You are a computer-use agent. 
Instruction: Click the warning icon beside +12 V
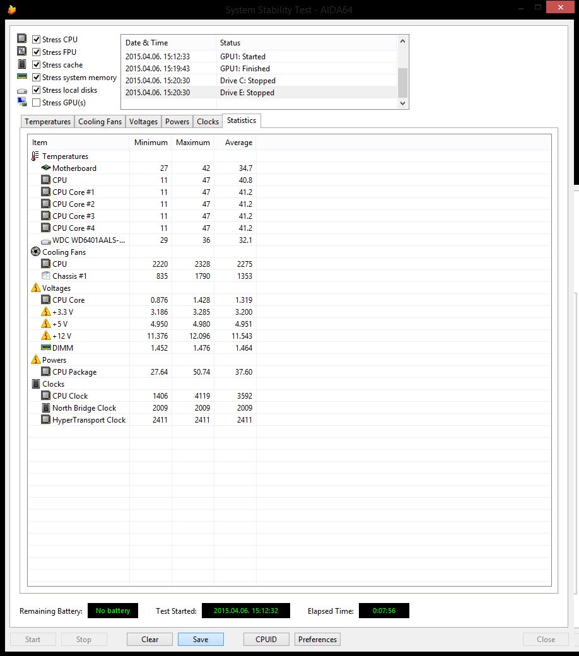pos(45,336)
